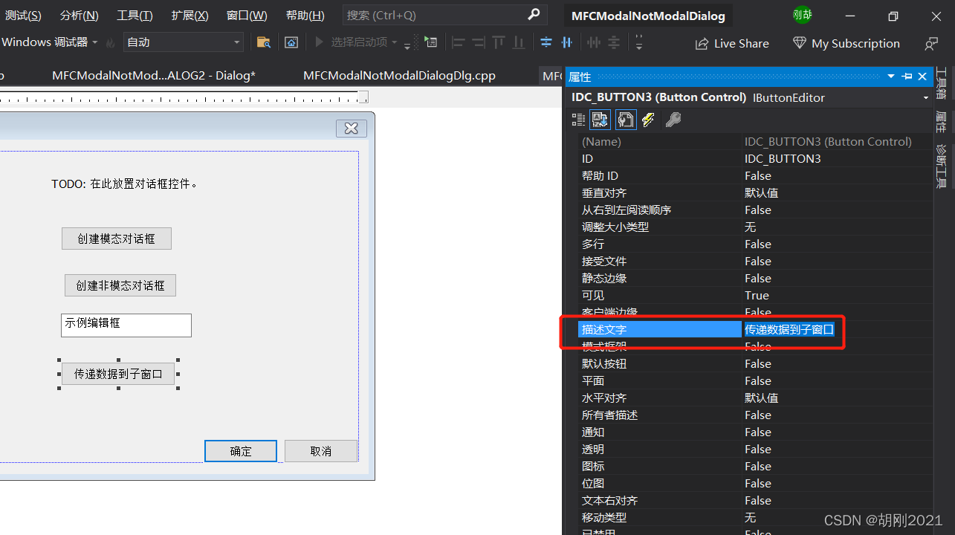The height and width of the screenshot is (535, 955).
Task: Click the Live Share button
Action: [732, 44]
